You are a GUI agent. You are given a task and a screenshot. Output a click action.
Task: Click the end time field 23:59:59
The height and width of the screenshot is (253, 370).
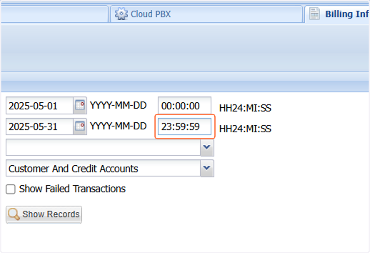click(184, 126)
